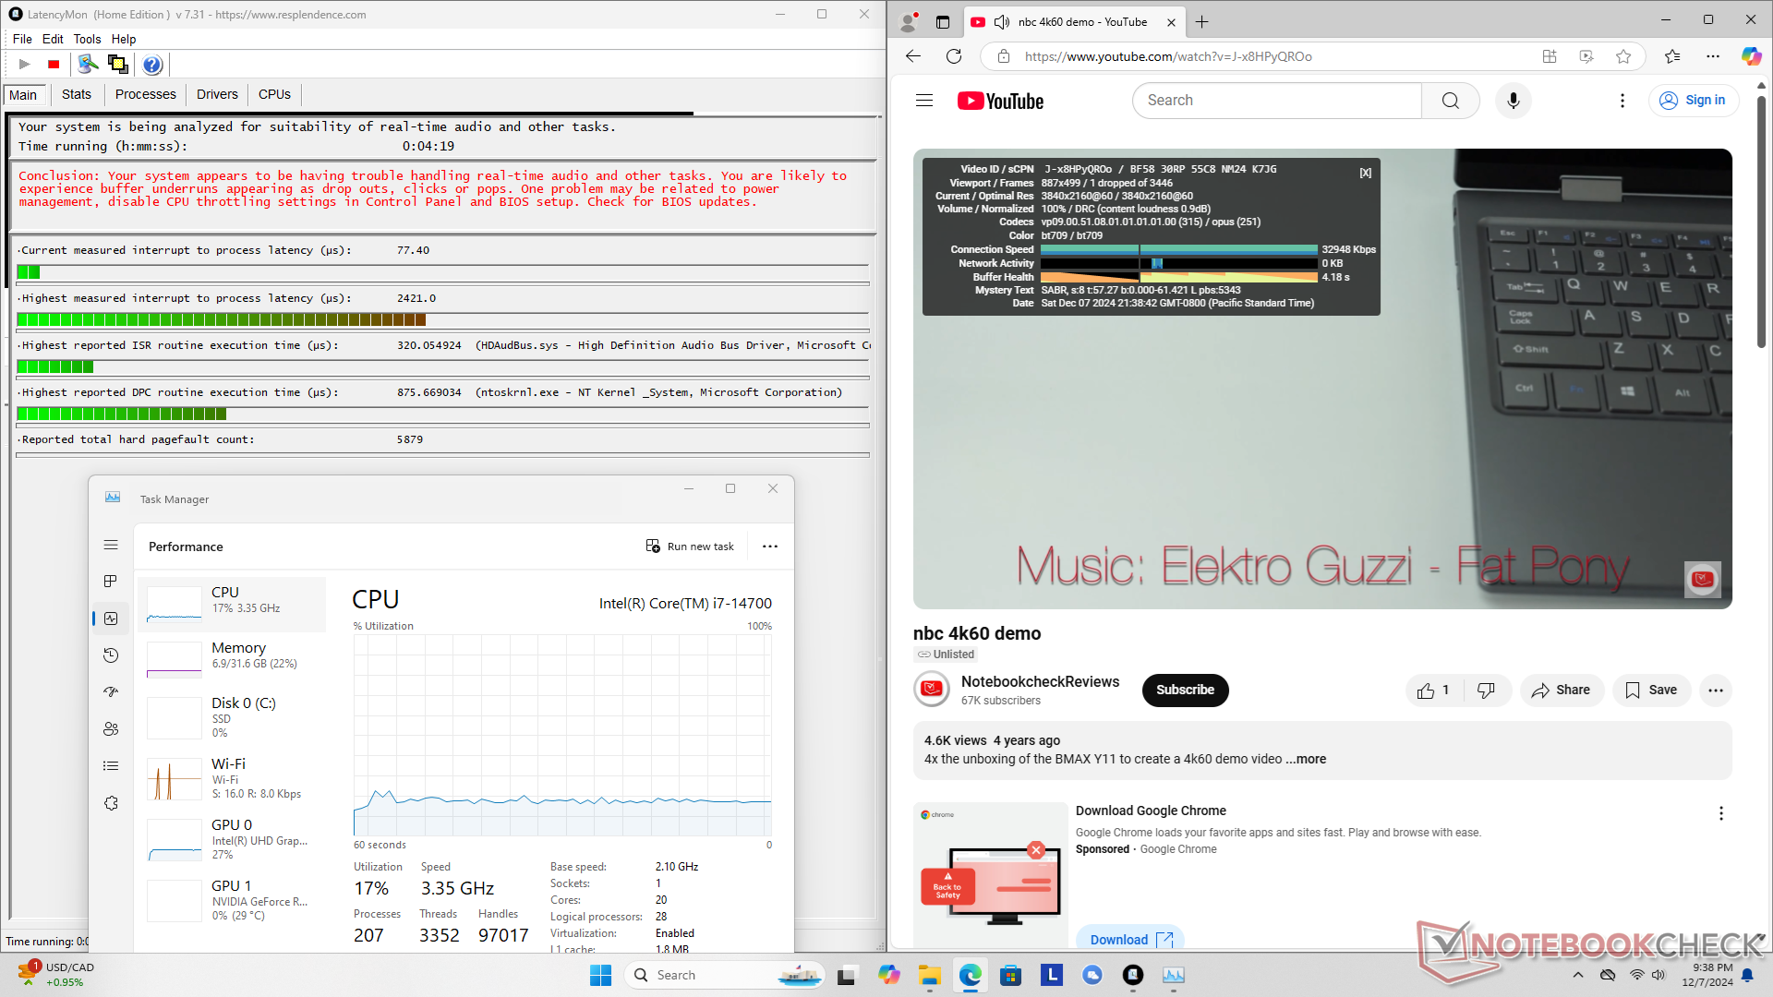Subscribe to NotebookcheckReviews channel
1773x997 pixels.
point(1185,691)
